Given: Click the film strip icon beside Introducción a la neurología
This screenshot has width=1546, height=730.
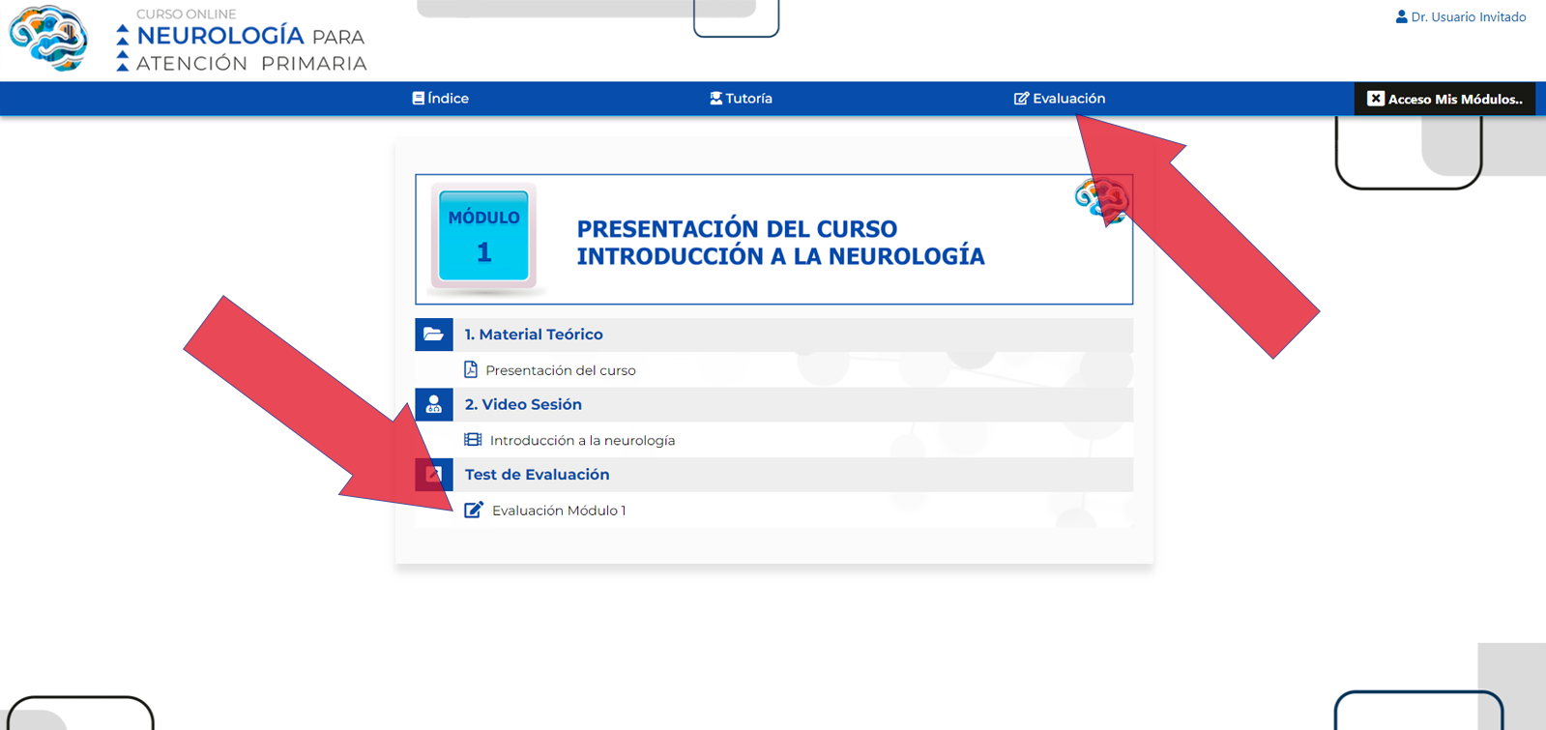Looking at the screenshot, I should point(473,440).
